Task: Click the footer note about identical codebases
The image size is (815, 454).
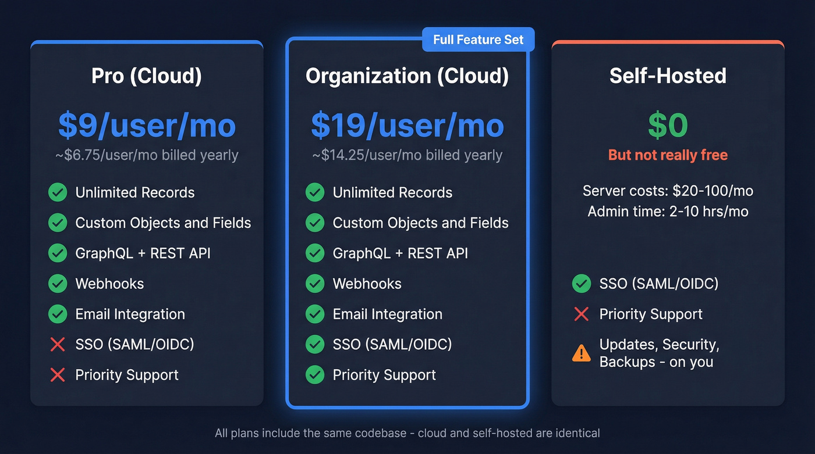Action: coord(408,433)
